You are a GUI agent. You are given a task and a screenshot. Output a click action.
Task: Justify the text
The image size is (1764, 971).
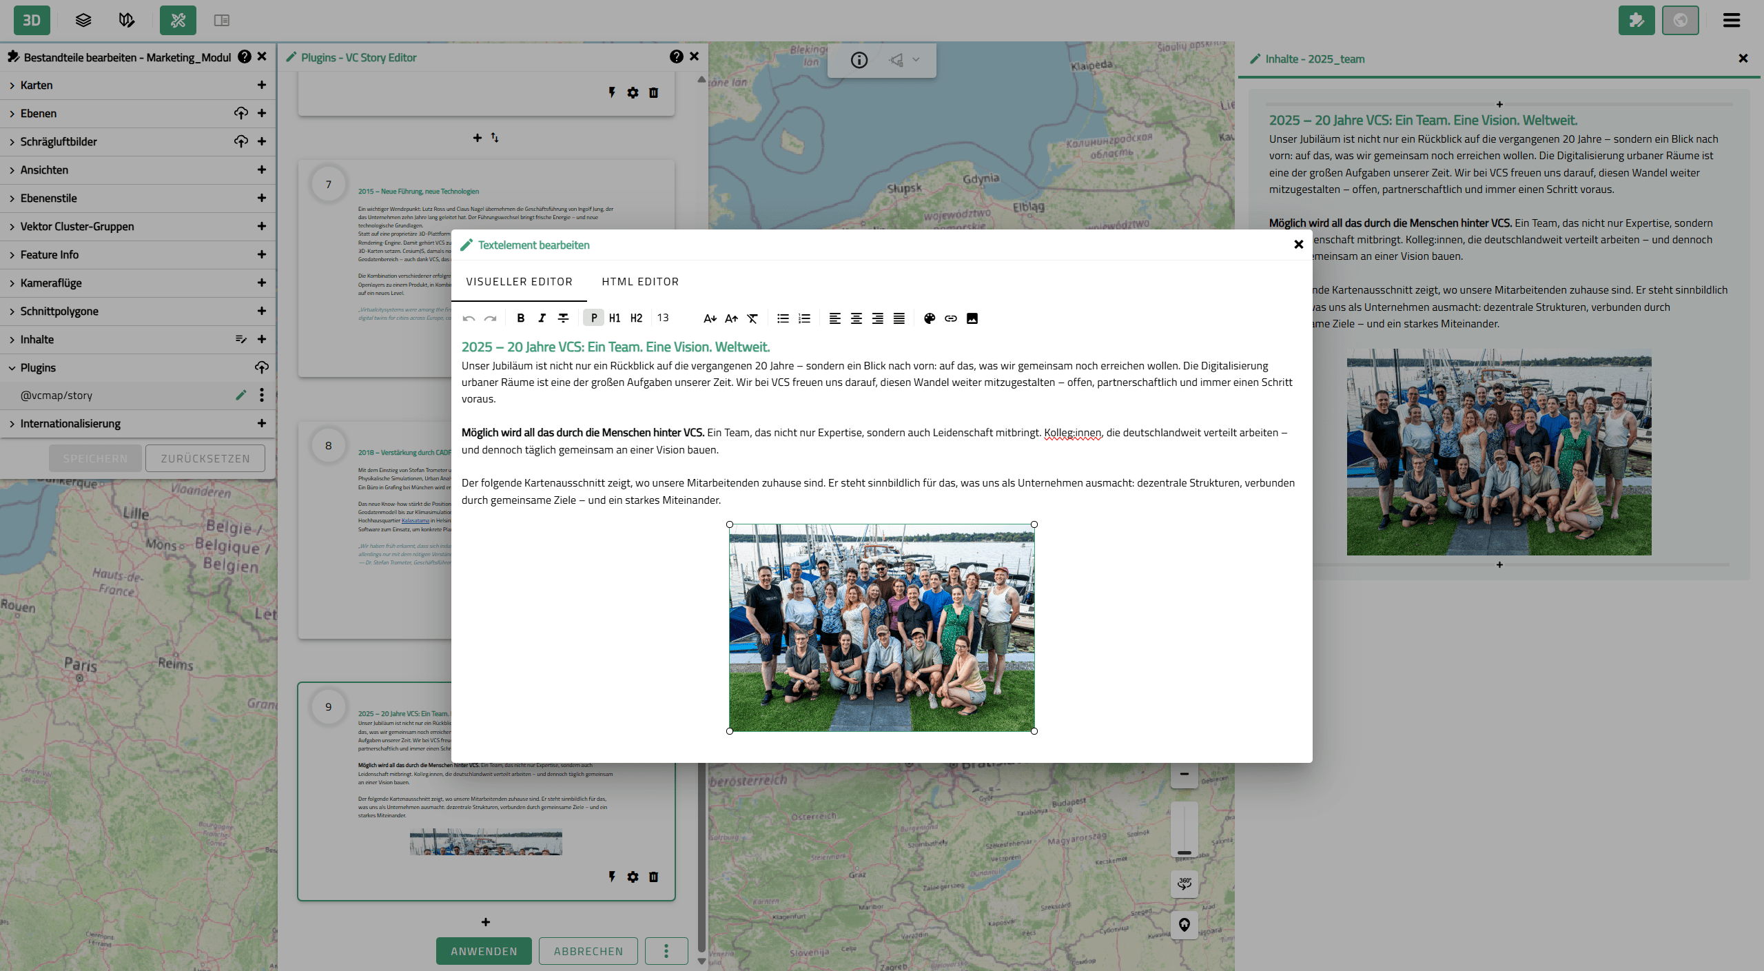click(x=899, y=318)
